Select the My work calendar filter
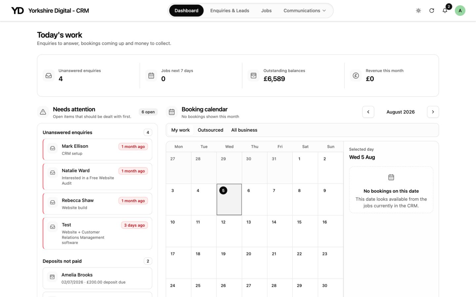Screen dimensions: 476x297 pos(180,130)
